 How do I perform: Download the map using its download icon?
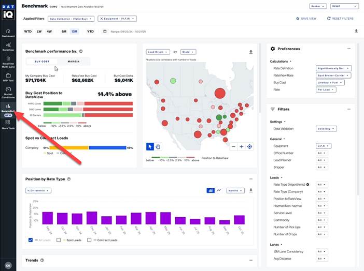coord(251,52)
